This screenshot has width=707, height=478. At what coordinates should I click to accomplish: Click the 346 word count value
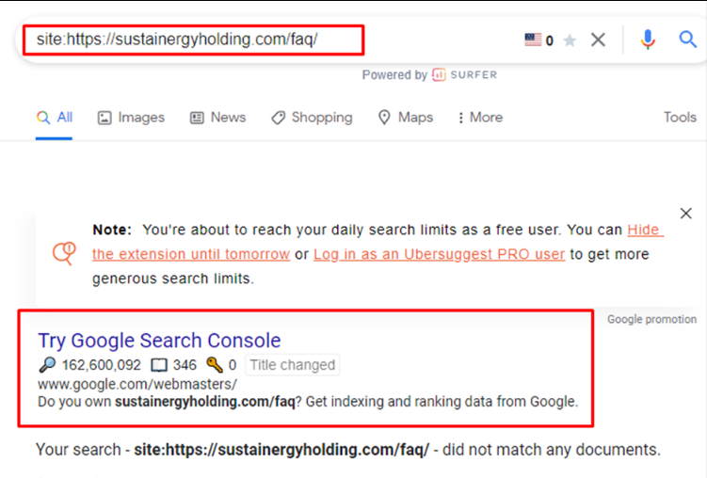185,365
